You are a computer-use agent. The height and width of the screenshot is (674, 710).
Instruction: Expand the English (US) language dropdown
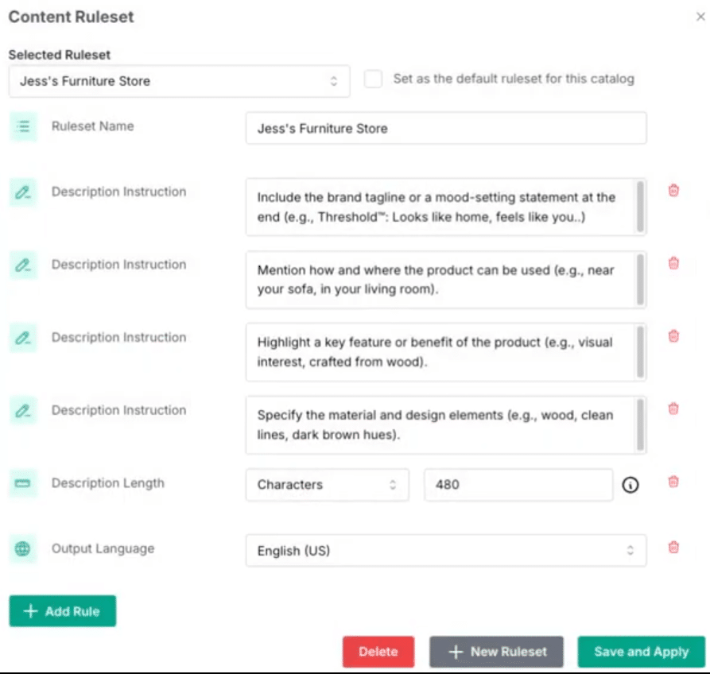pyautogui.click(x=446, y=551)
